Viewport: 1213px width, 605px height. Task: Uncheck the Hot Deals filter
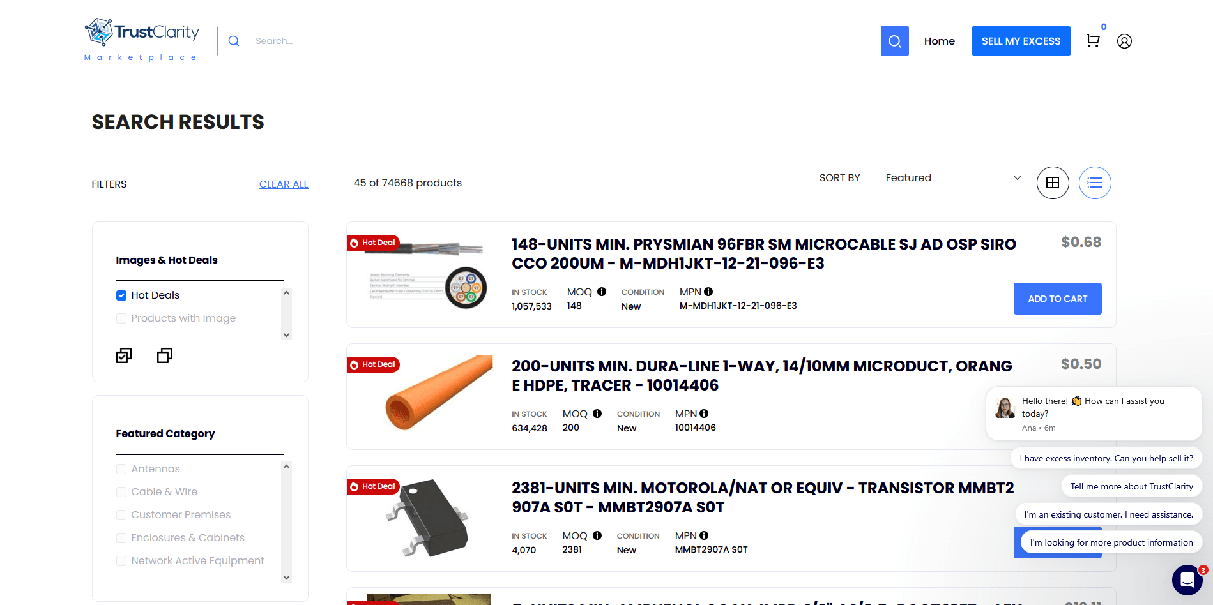121,295
